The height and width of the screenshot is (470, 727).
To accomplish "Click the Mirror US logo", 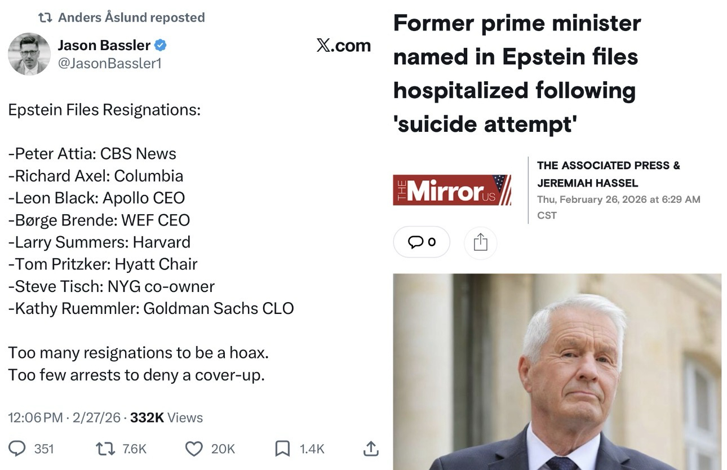I will point(452,190).
